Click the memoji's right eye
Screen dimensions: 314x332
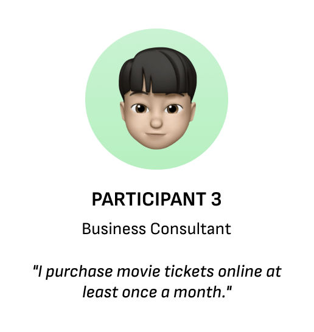[173, 109]
